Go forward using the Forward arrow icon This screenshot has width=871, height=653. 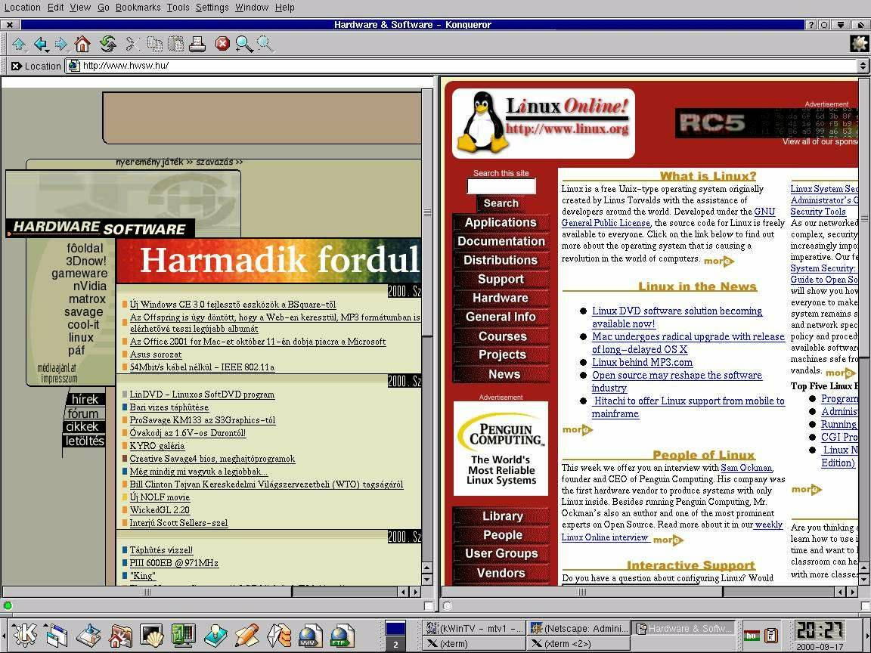tap(61, 44)
